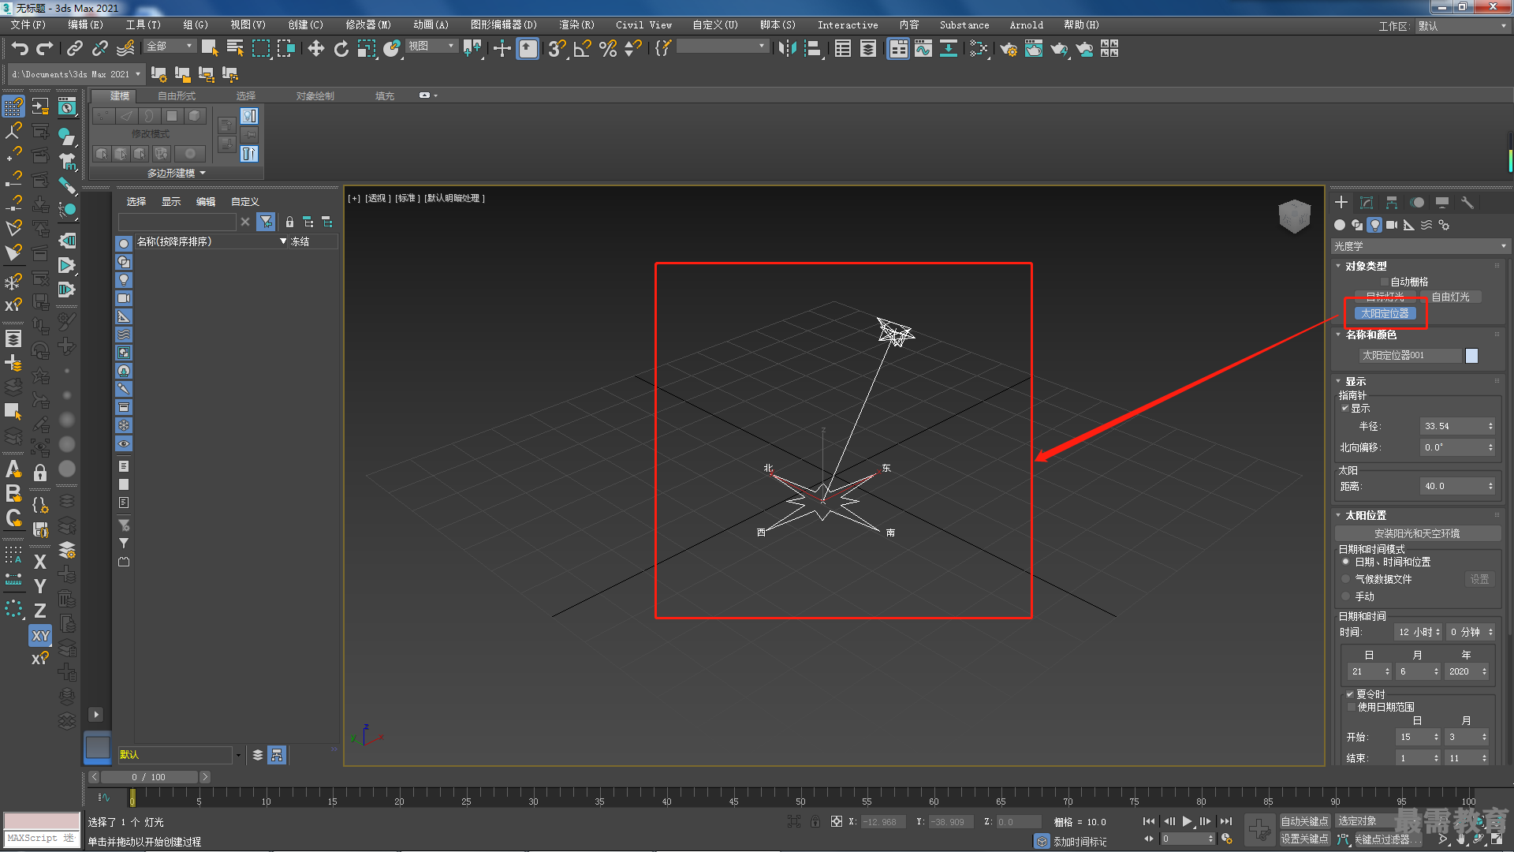Screen dimensions: 1514x852
Task: Select 手动 radio option
Action: 1346,596
